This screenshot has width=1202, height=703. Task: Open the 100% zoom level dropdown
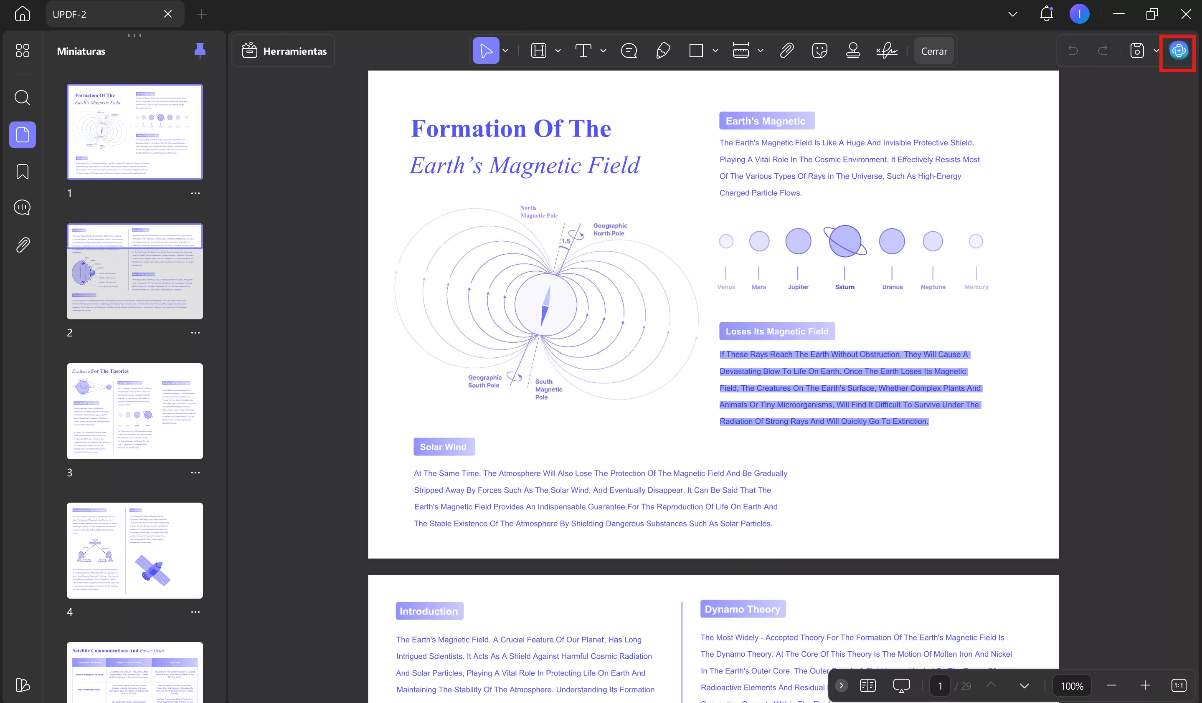click(x=1072, y=686)
